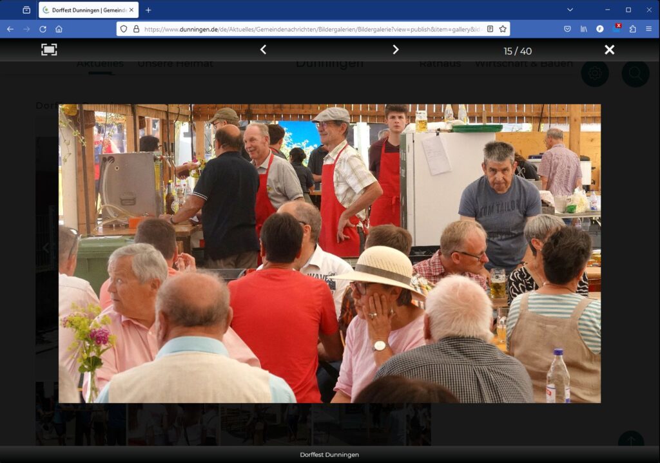Screen dimensions: 660x463
Task: Click the displayed Dorffest photo
Action: (329, 253)
